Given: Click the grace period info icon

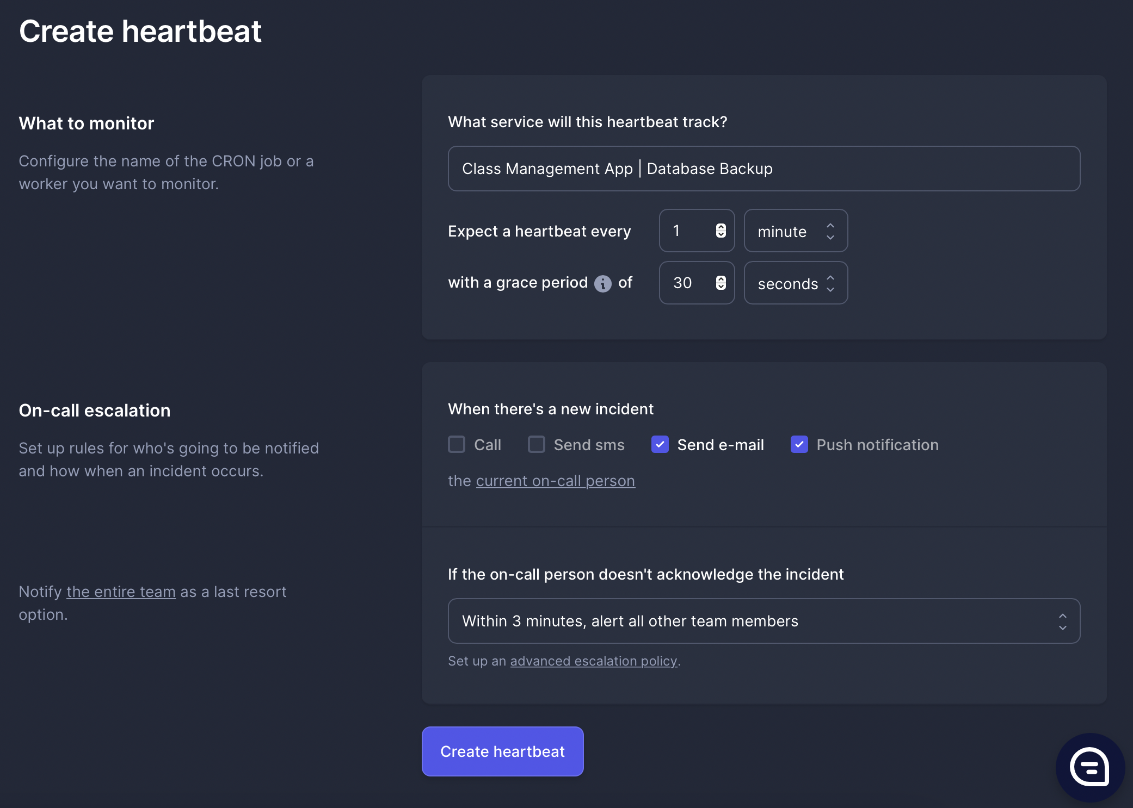Looking at the screenshot, I should pyautogui.click(x=603, y=283).
